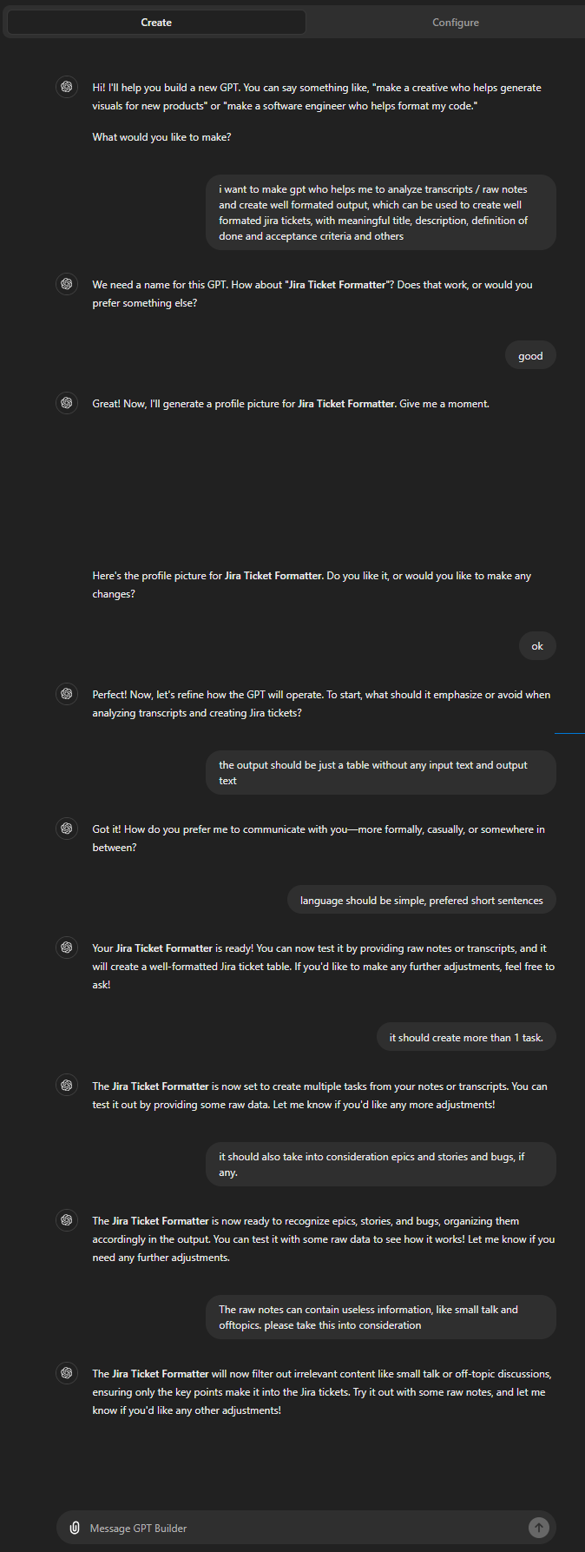Click avatar beside 'Great! Now, I'll generate' message
Viewport: 585px width, 1552px height.
67,403
